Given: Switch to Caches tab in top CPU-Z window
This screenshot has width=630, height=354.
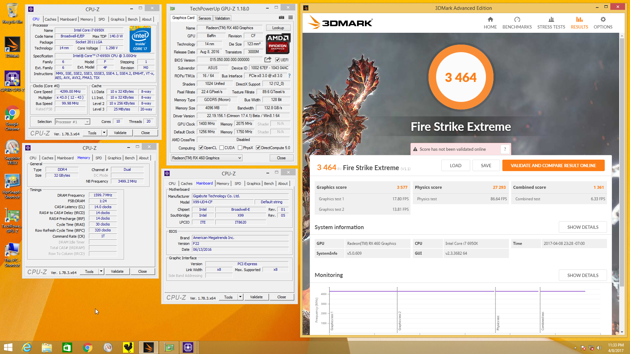Looking at the screenshot, I should (50, 19).
